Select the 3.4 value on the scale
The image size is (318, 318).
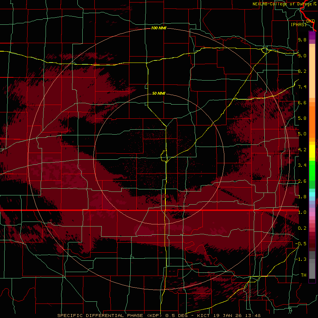[x=302, y=165]
